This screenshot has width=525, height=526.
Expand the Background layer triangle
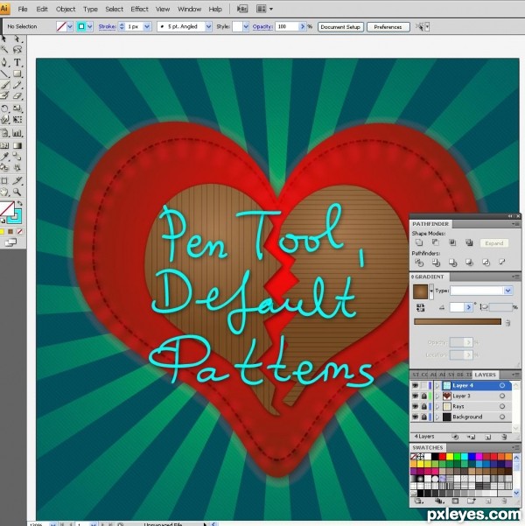click(x=437, y=417)
